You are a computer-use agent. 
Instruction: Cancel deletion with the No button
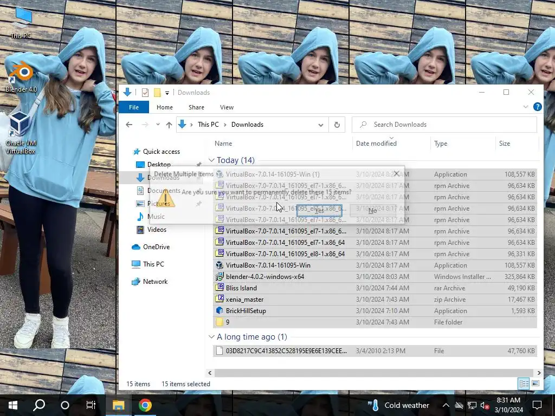tap(372, 211)
